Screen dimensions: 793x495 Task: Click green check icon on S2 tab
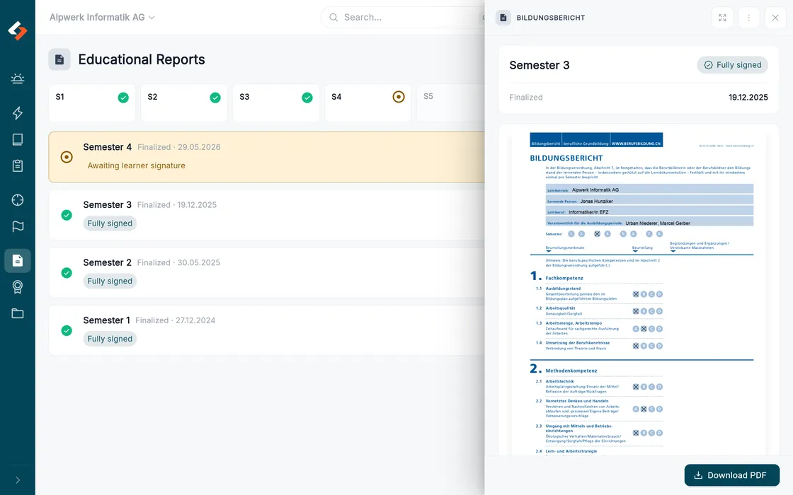(x=215, y=98)
